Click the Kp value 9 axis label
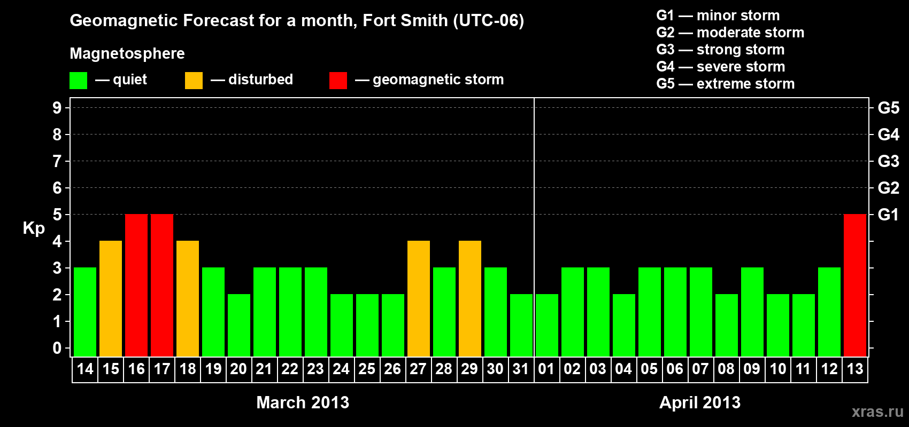 click(57, 108)
